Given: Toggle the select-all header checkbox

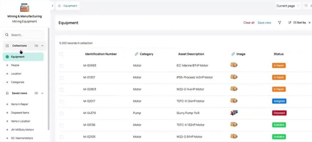Looking at the screenshot, I should coord(61,54).
